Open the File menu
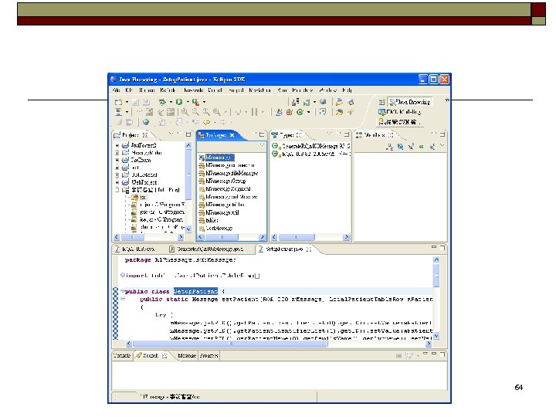Screen dimensions: 556x417 click(x=116, y=90)
